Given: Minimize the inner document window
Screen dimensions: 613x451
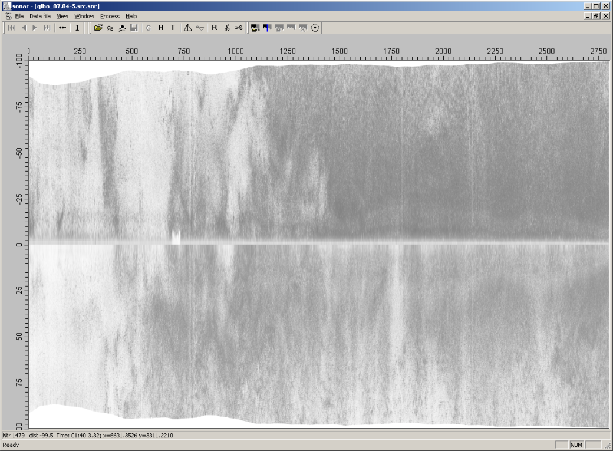Looking at the screenshot, I should [x=588, y=16].
